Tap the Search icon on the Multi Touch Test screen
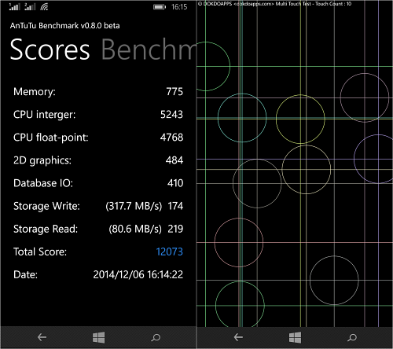393x349 pixels. click(352, 337)
